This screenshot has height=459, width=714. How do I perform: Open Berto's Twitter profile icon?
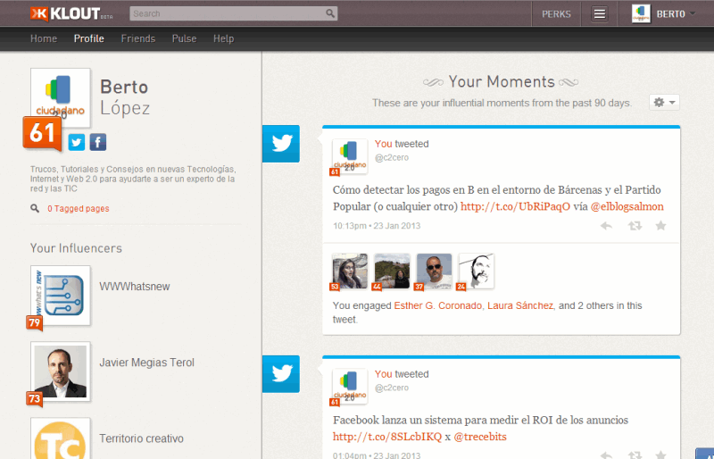(77, 142)
